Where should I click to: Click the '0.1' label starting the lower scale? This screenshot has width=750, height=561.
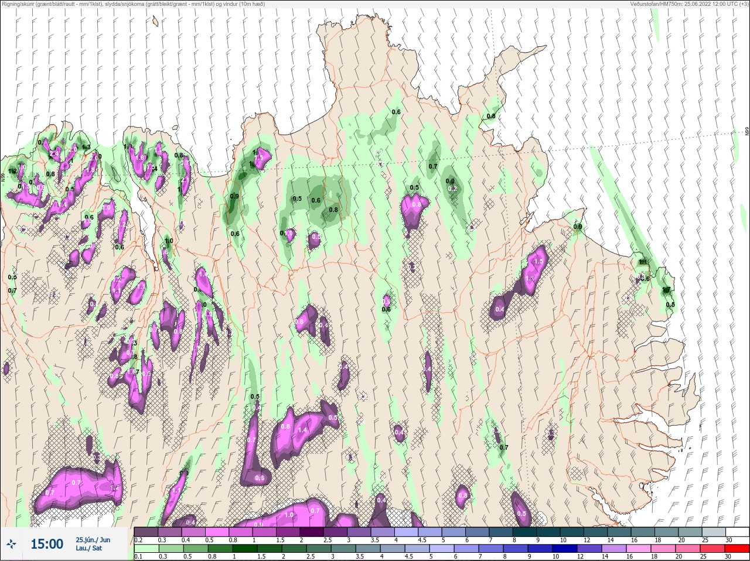(x=138, y=556)
